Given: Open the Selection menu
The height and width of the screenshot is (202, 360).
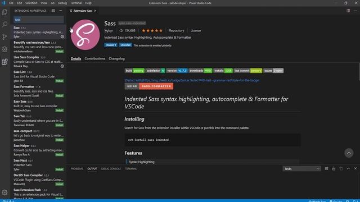Looking at the screenshot, I should point(31,3).
